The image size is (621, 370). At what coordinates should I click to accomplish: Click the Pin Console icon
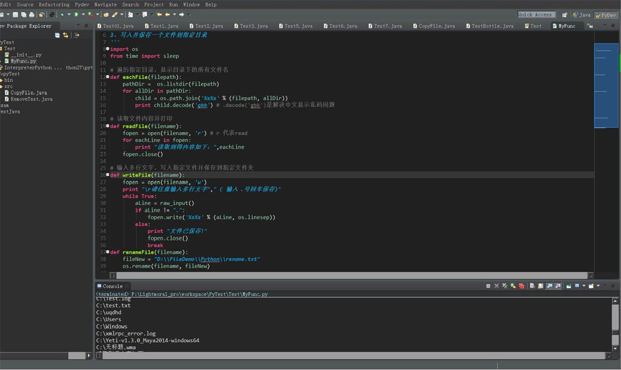click(568, 286)
